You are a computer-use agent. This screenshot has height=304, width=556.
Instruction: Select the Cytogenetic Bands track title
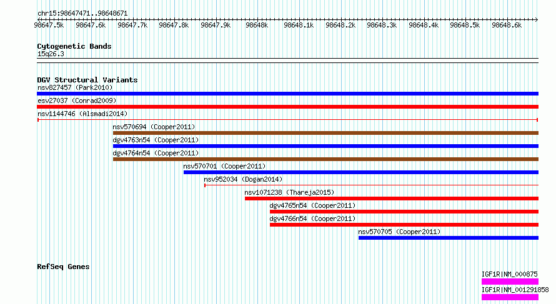(74, 46)
